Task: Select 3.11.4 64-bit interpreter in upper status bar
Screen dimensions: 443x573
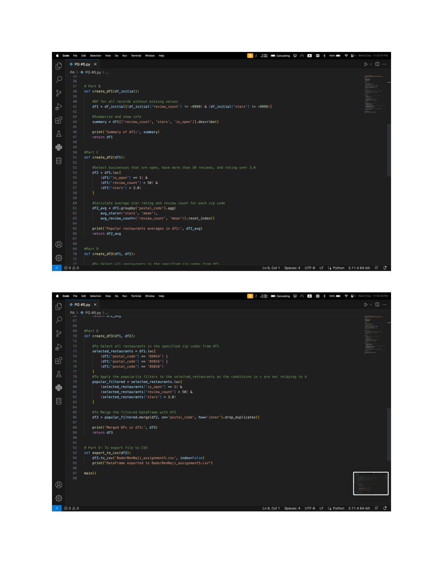Action: pos(359,268)
